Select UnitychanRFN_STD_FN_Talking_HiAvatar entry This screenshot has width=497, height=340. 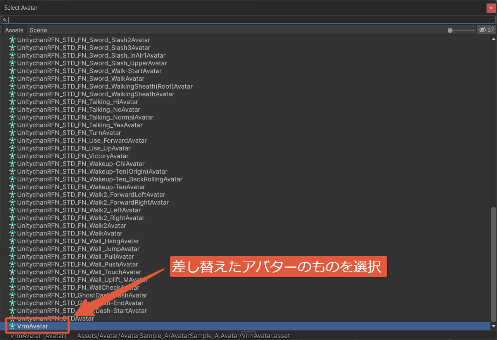[78, 102]
